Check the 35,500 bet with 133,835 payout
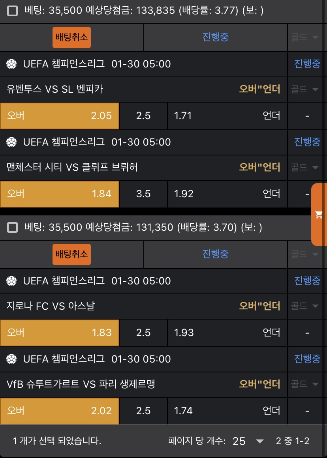This screenshot has width=327, height=458. click(x=13, y=11)
